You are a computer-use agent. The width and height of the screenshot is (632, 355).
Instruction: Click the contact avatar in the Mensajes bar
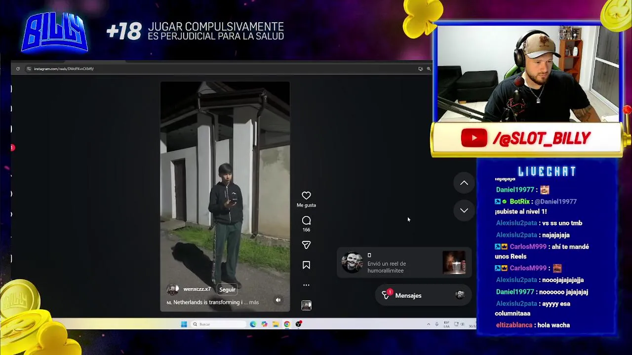point(460,295)
